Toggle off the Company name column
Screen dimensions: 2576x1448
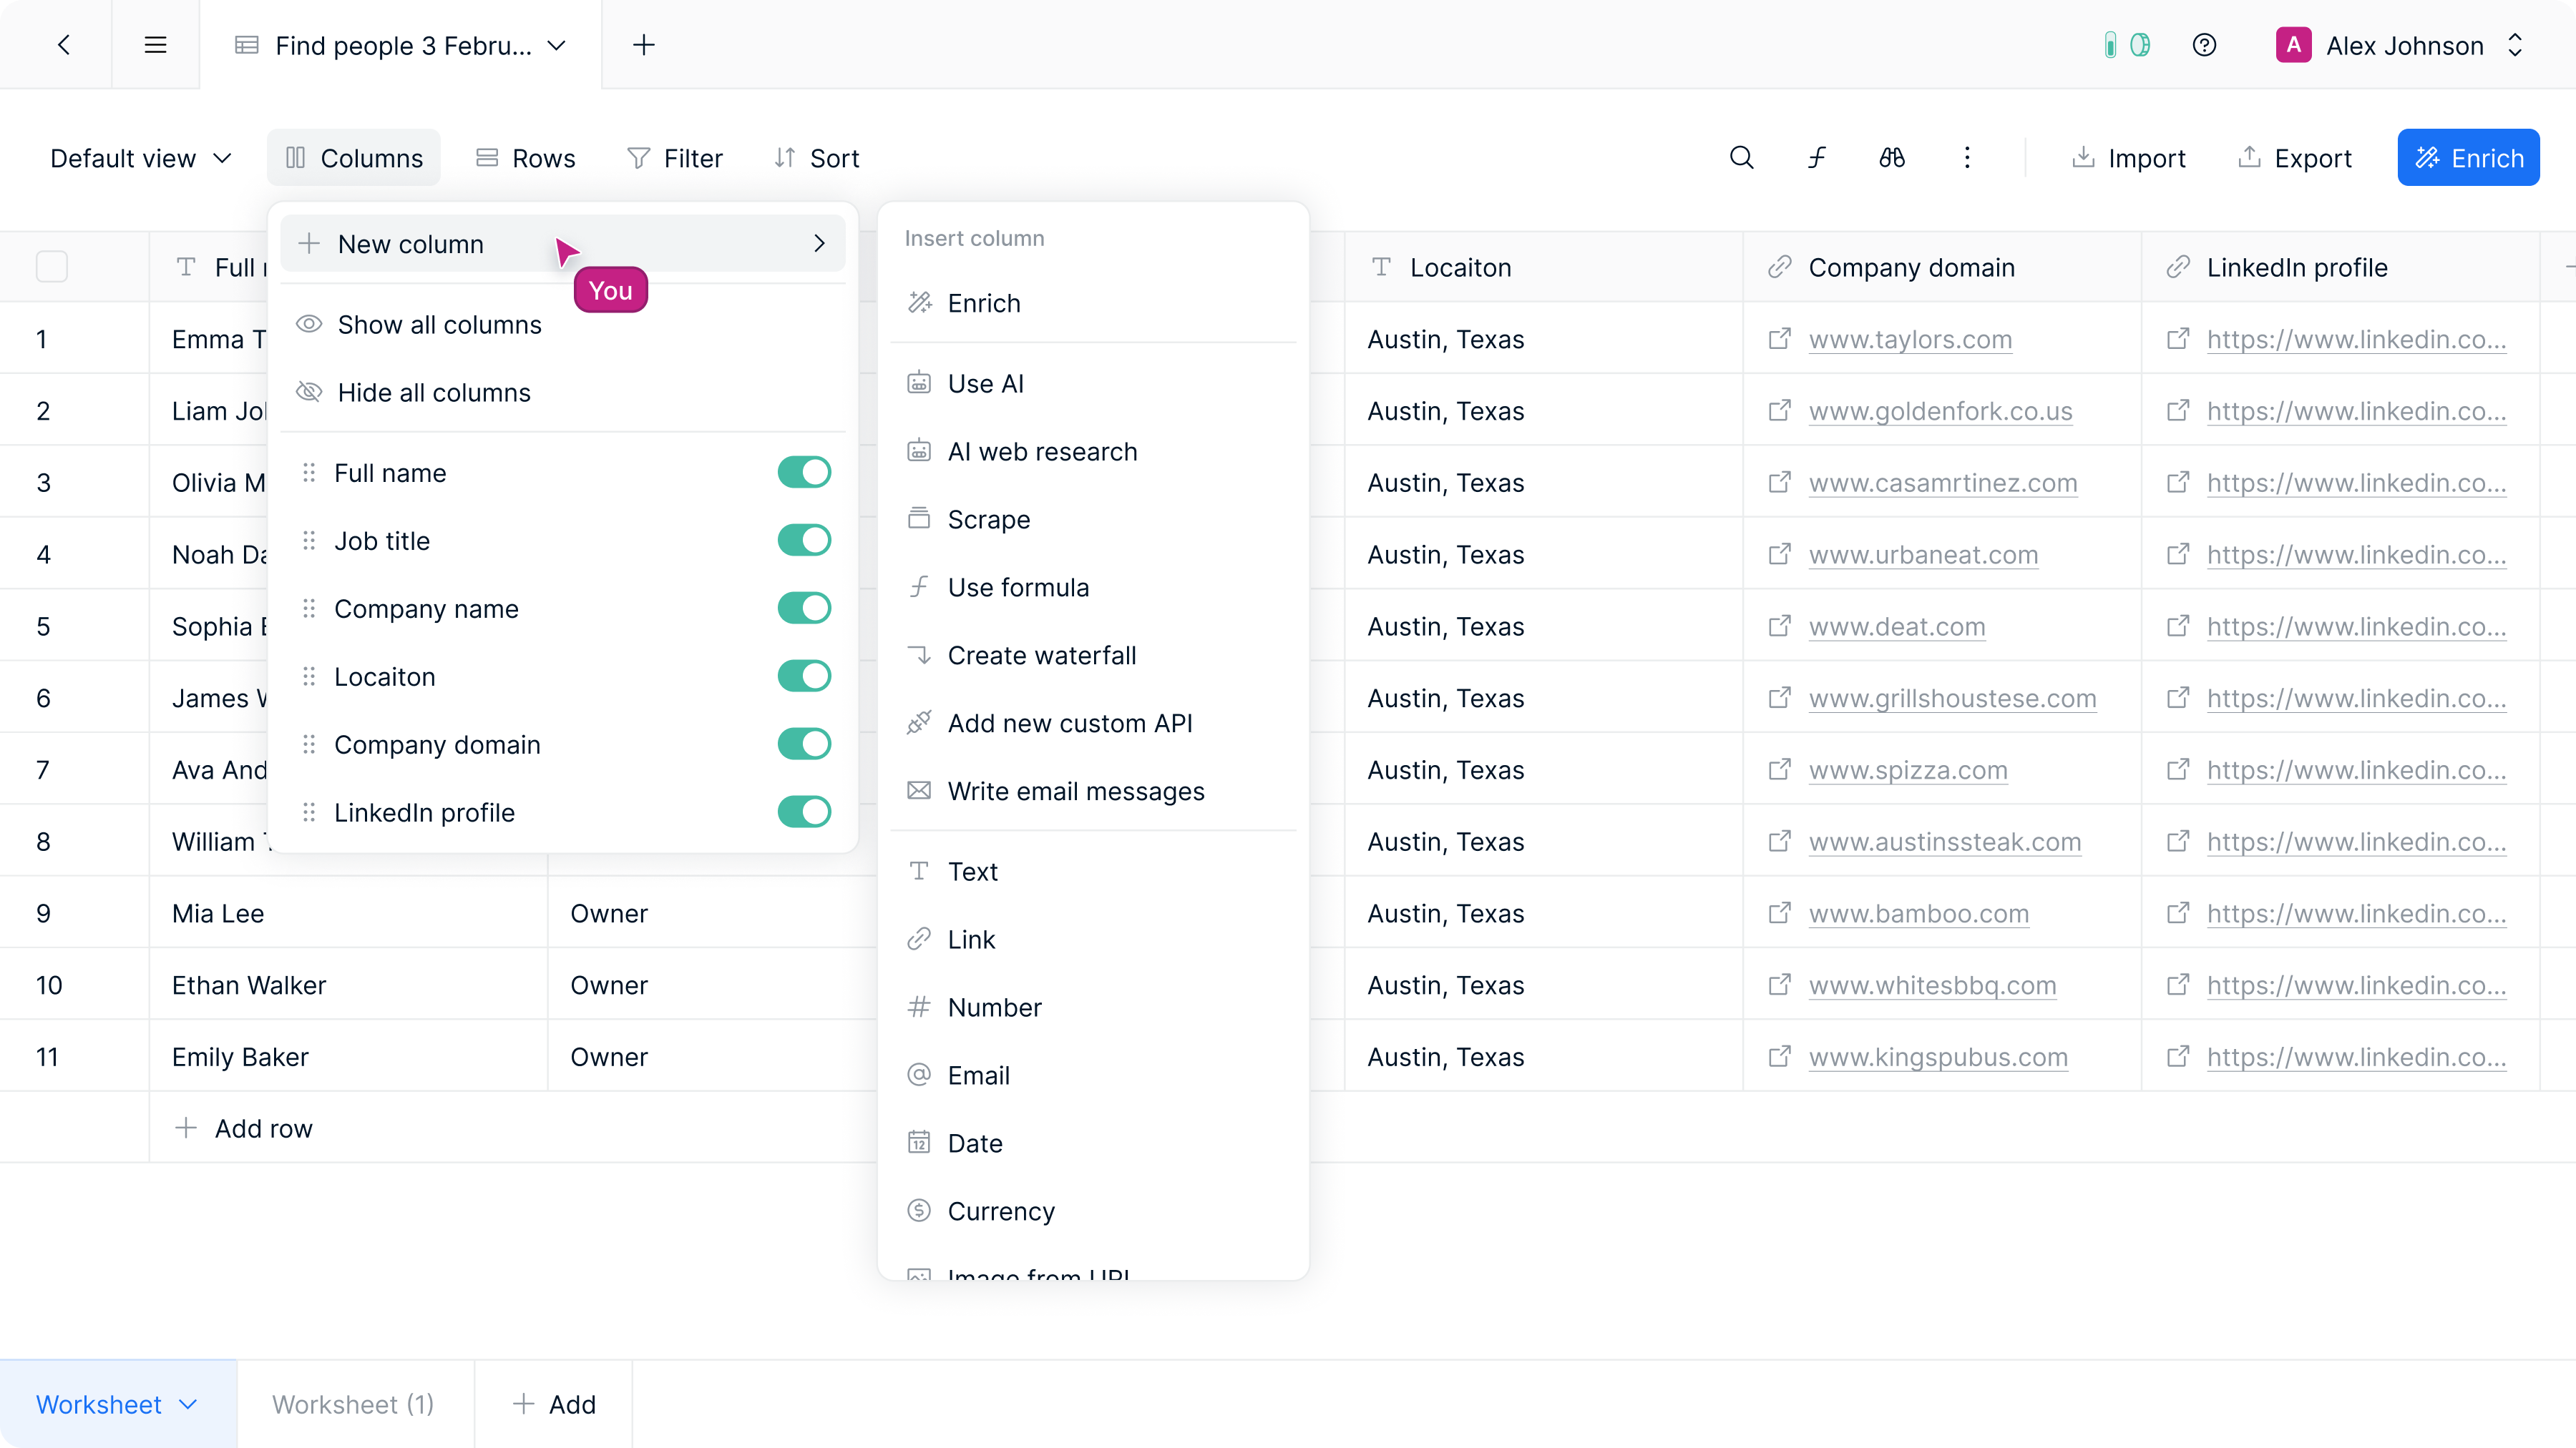click(804, 609)
